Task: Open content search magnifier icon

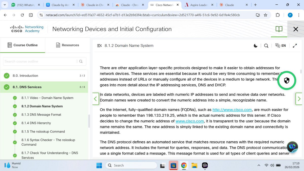Action: click(266, 46)
